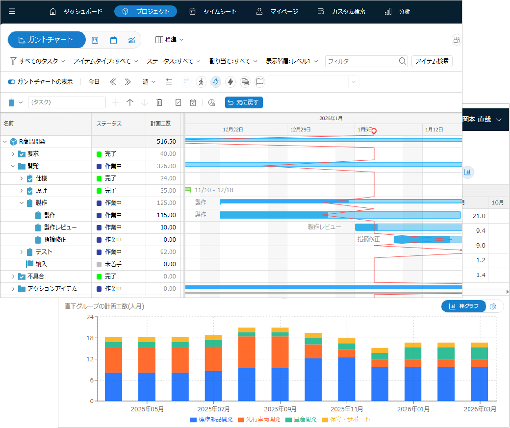Click the walking person progress icon
510x428 pixels.
pyautogui.click(x=201, y=82)
